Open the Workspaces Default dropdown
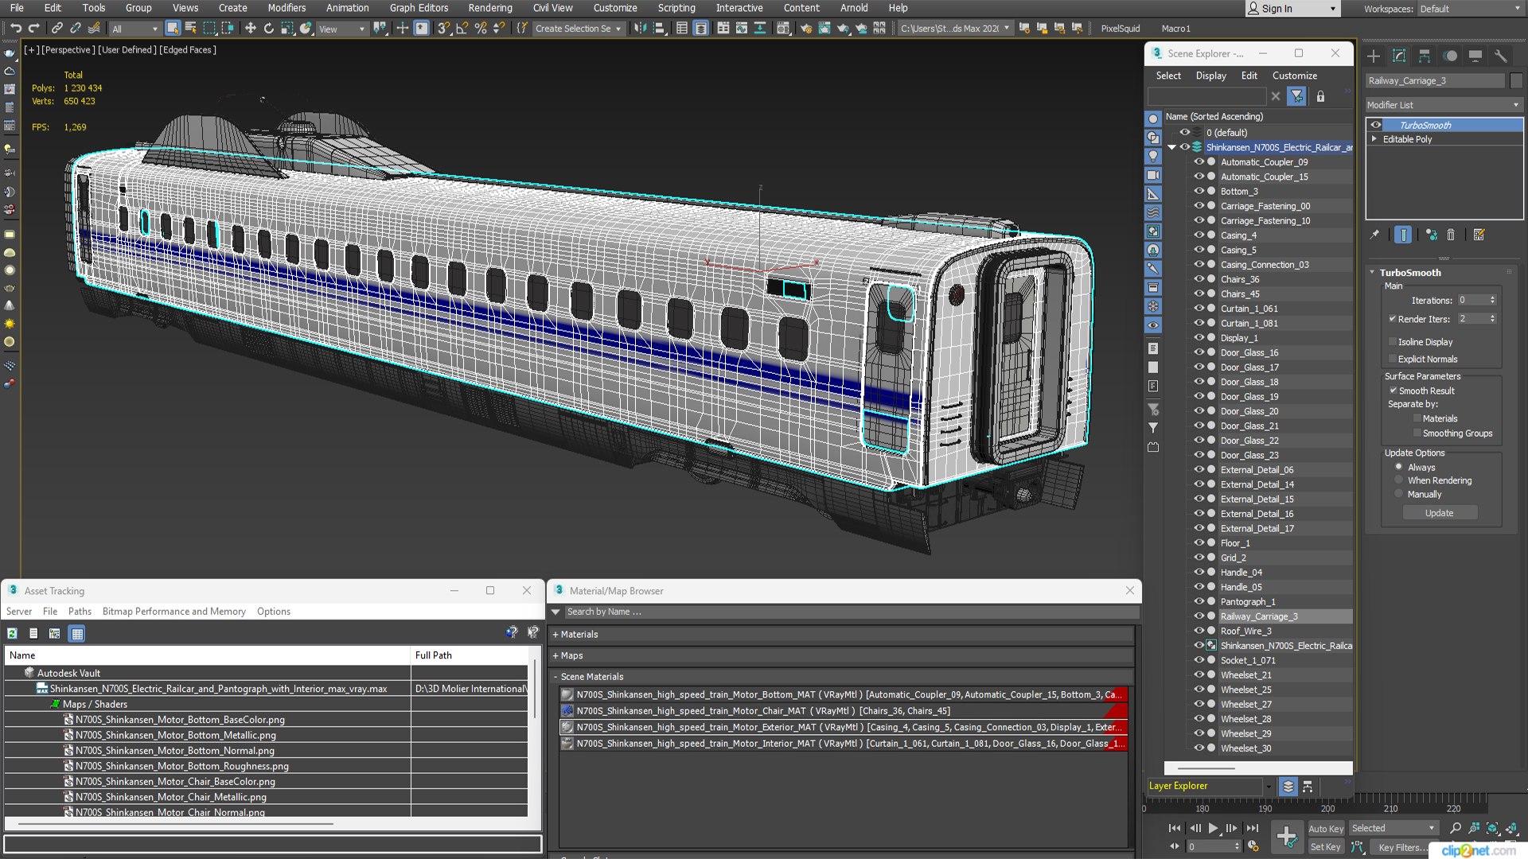 1469,9
